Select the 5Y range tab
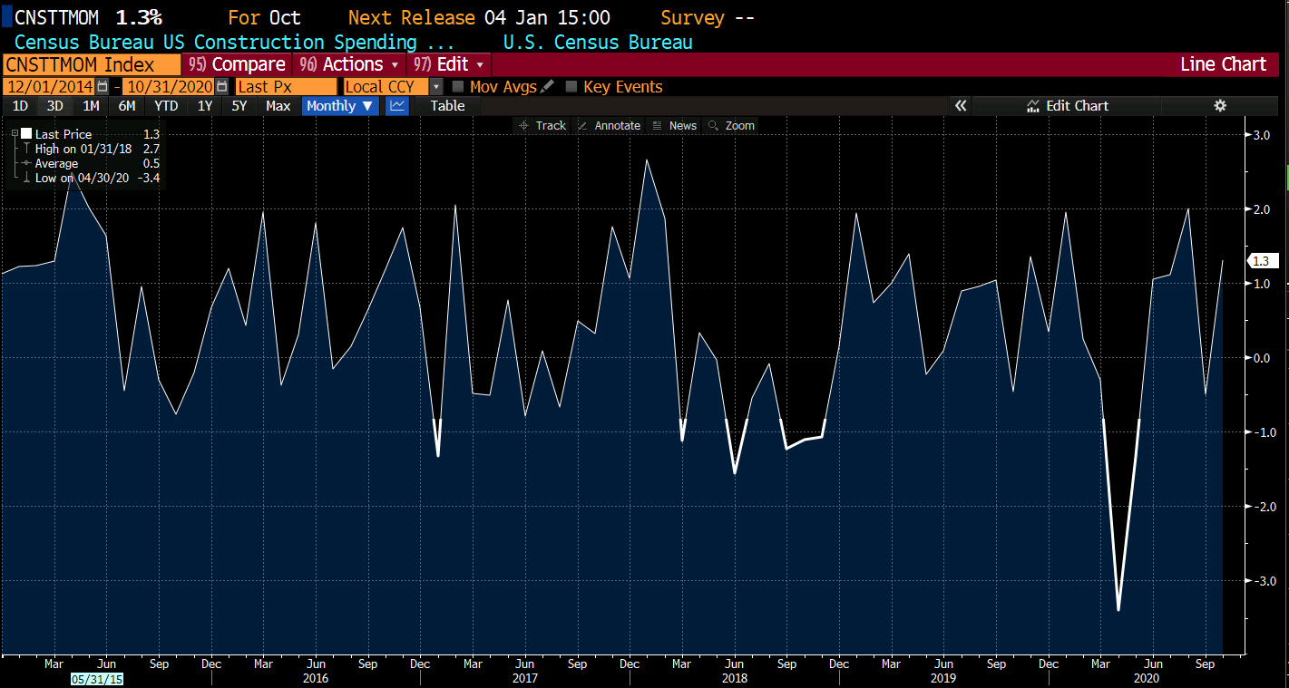Viewport: 1289px width, 688px height. [239, 106]
